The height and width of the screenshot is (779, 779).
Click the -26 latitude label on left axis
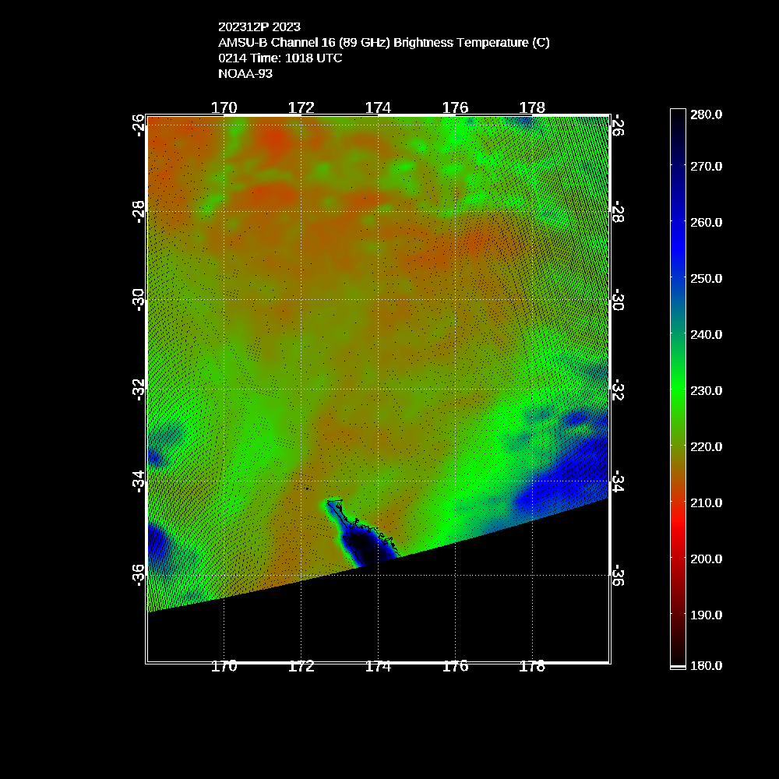click(139, 125)
